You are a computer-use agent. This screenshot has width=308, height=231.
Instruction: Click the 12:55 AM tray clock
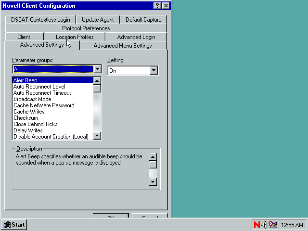click(292, 225)
